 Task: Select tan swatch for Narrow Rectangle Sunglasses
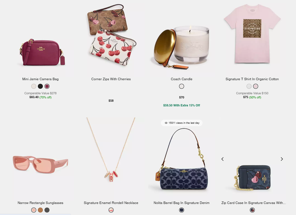(x=40, y=210)
